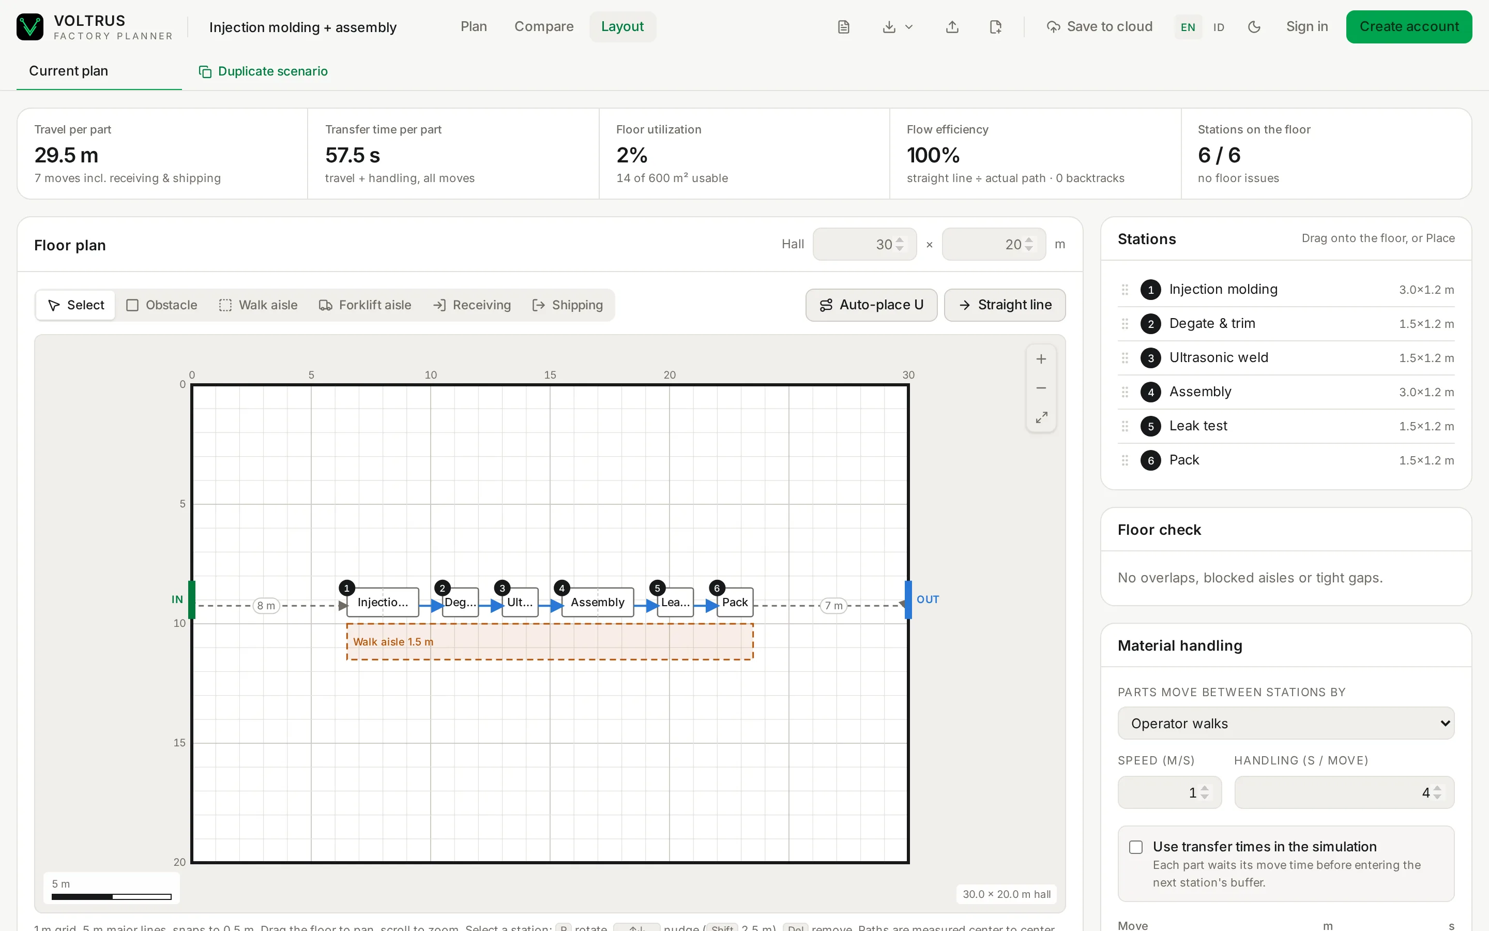Zoom in the floor plan
1489x931 pixels.
pyautogui.click(x=1041, y=359)
